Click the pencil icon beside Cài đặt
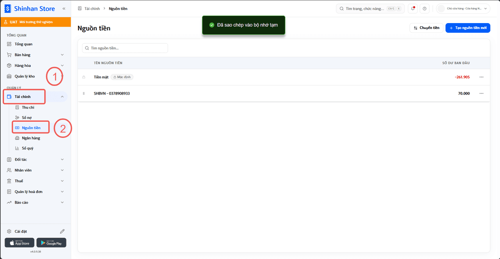Image resolution: width=500 pixels, height=259 pixels. tap(62, 231)
